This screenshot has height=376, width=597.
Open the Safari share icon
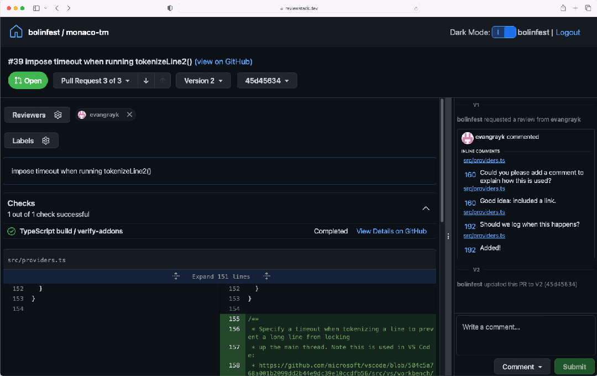pos(563,8)
